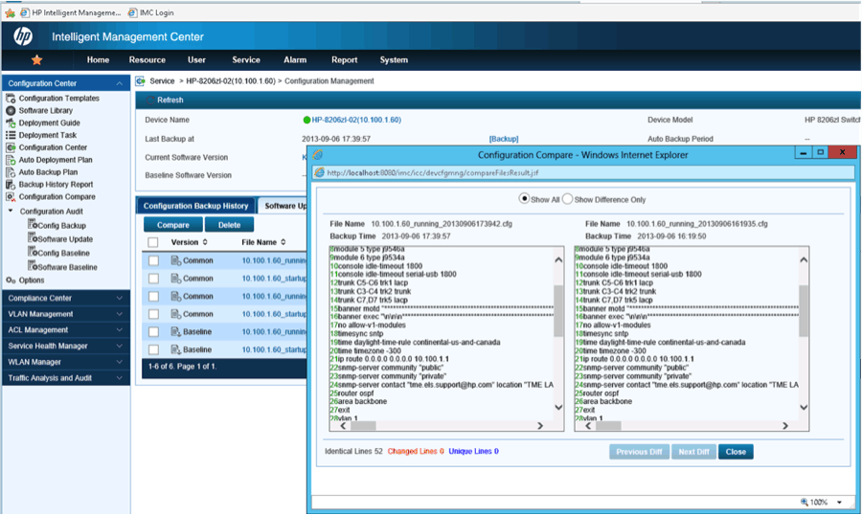Open Configuration Templates from its sidebar icon

11,99
